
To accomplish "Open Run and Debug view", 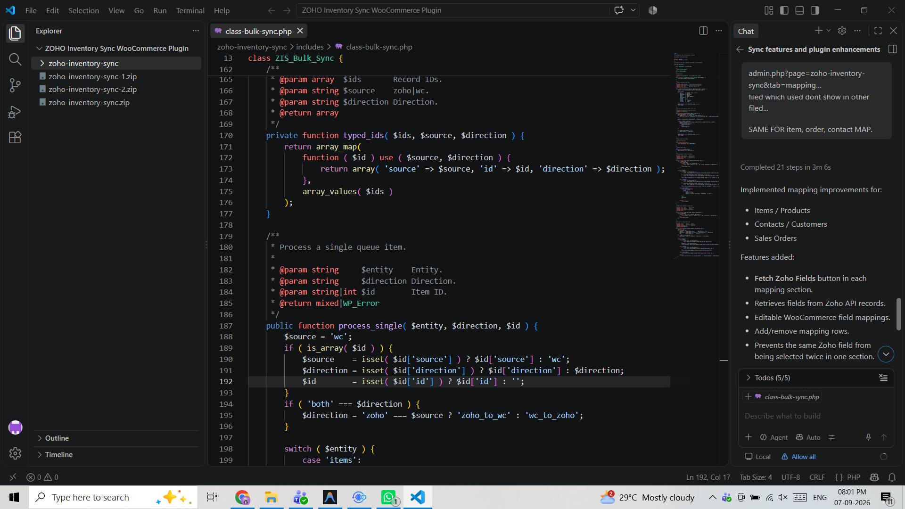I will 15,112.
